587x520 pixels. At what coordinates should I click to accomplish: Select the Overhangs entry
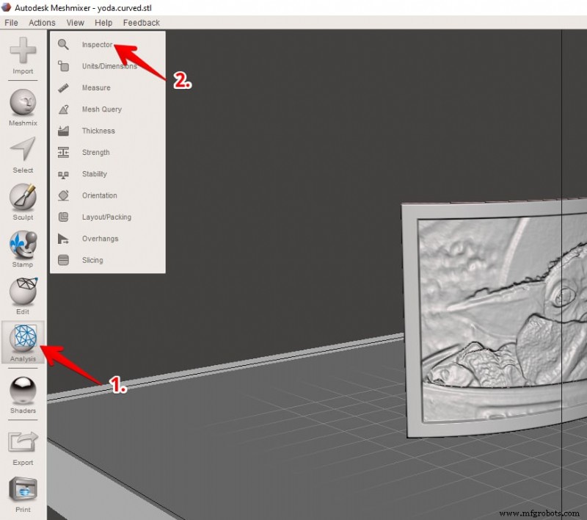[100, 239]
